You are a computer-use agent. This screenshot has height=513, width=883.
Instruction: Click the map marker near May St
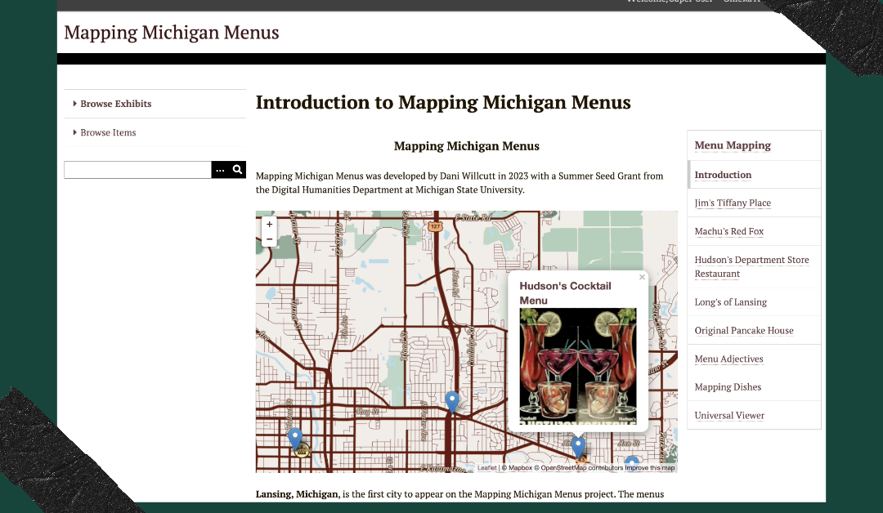click(451, 402)
